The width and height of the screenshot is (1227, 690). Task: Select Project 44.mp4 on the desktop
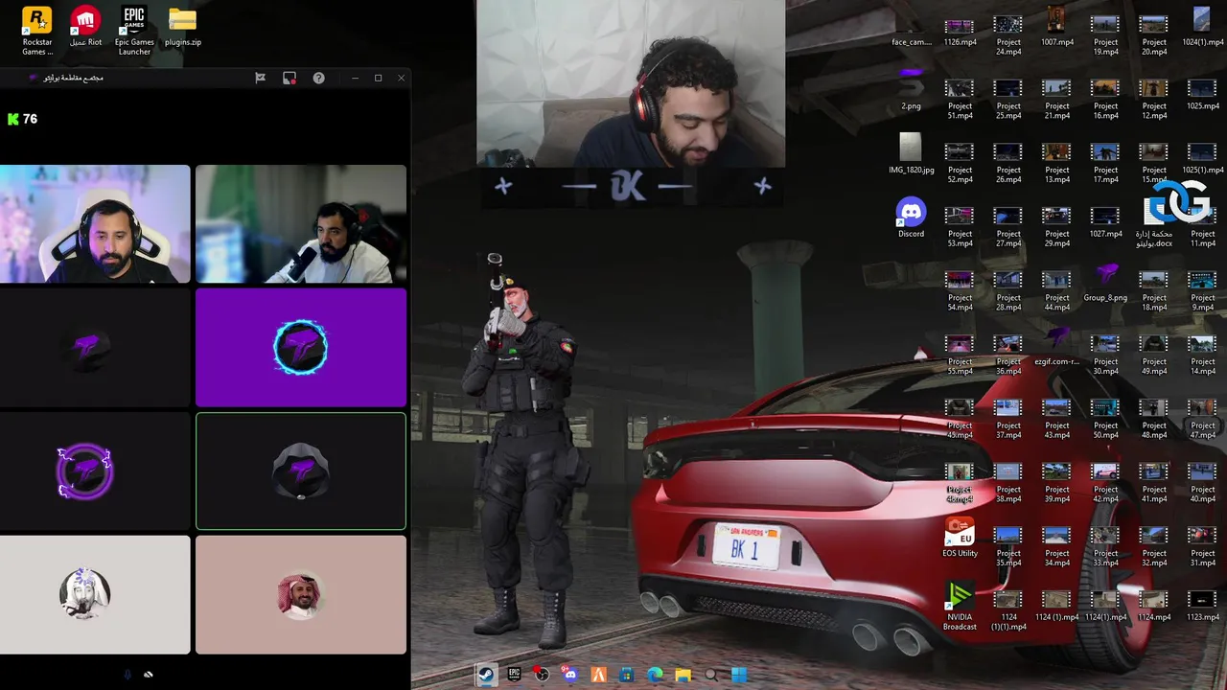point(1056,292)
